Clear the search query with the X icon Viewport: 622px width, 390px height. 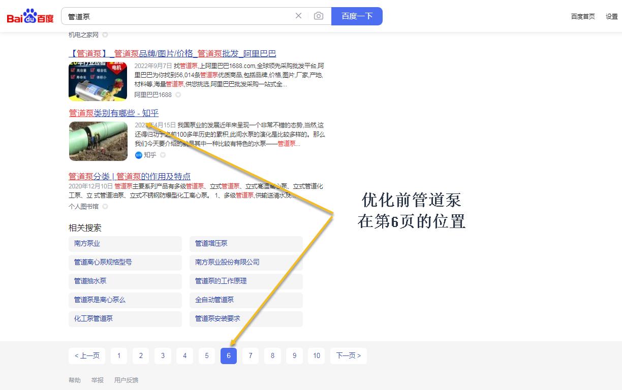pos(298,16)
